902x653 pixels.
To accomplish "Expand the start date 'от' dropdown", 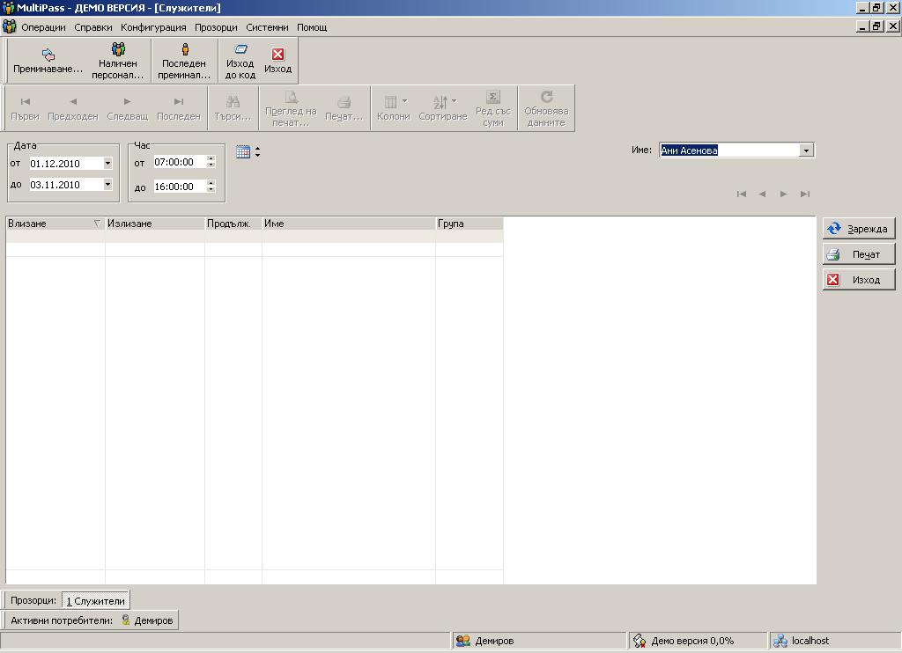I will (107, 164).
